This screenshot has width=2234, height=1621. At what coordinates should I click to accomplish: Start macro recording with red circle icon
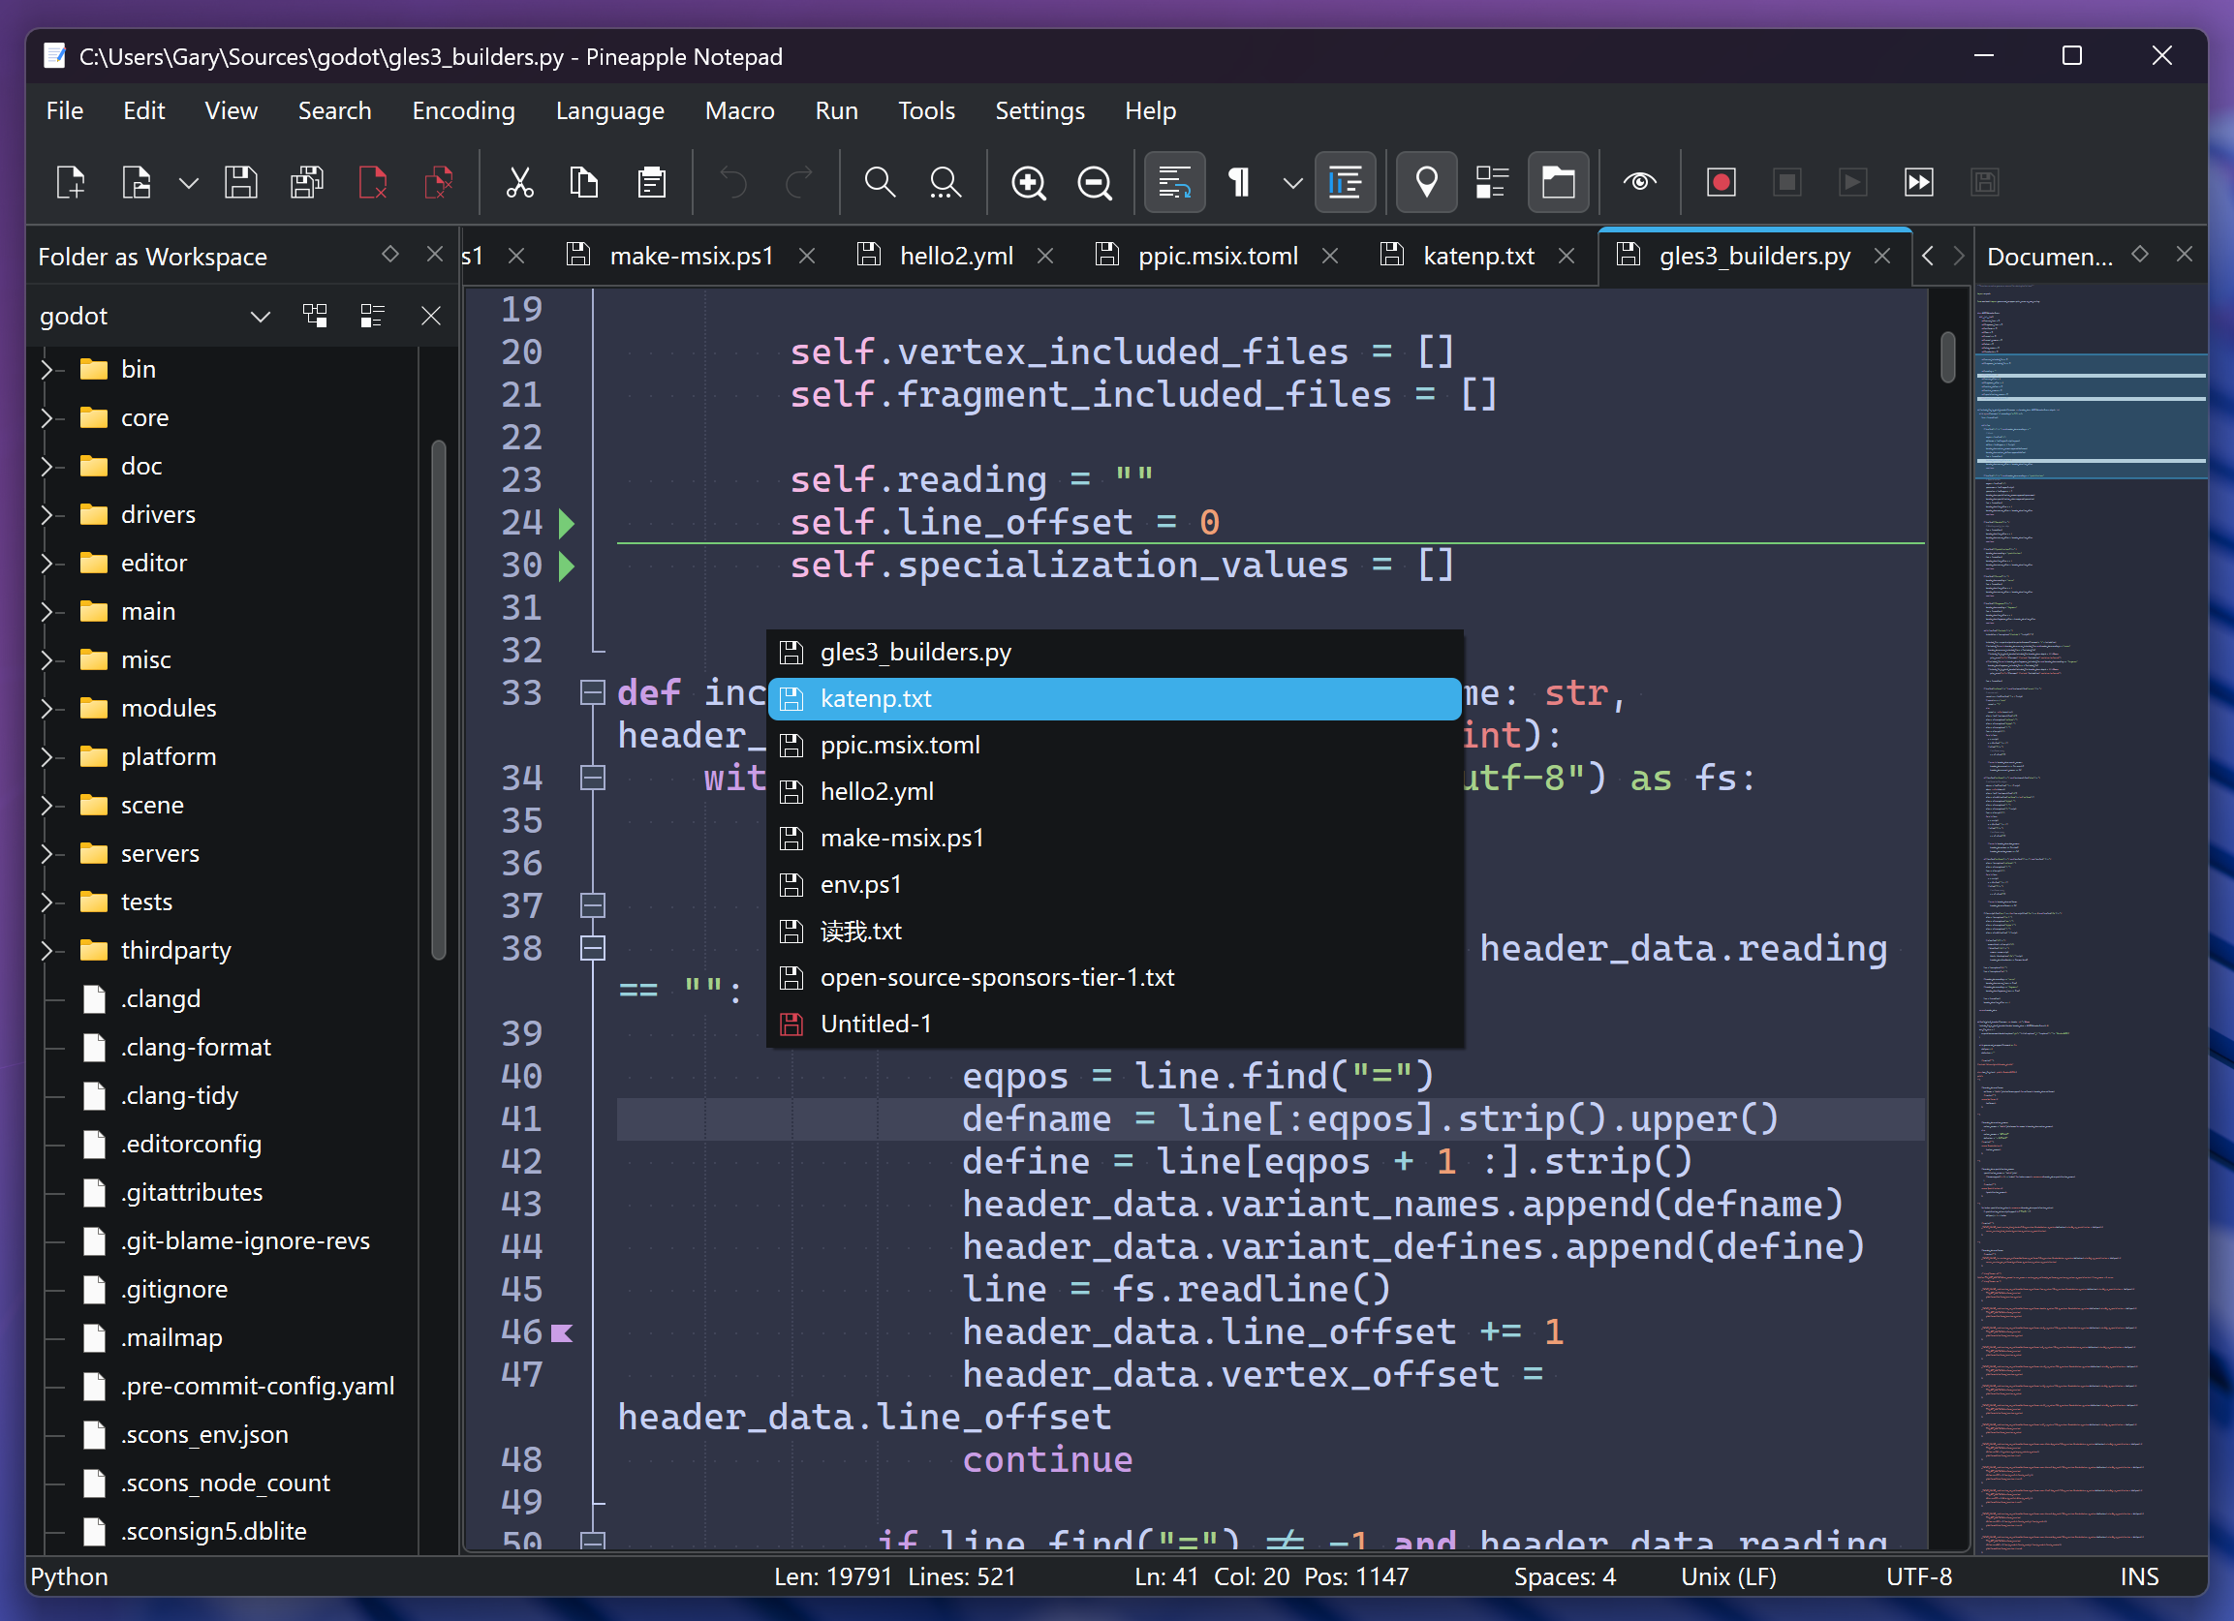click(x=1721, y=182)
